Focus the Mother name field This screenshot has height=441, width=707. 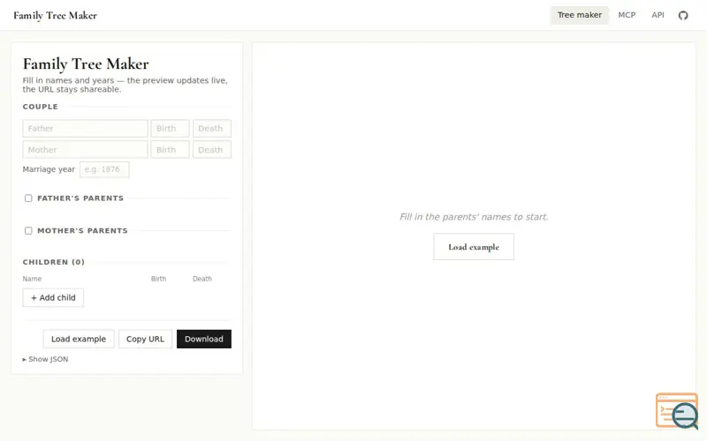tap(85, 149)
